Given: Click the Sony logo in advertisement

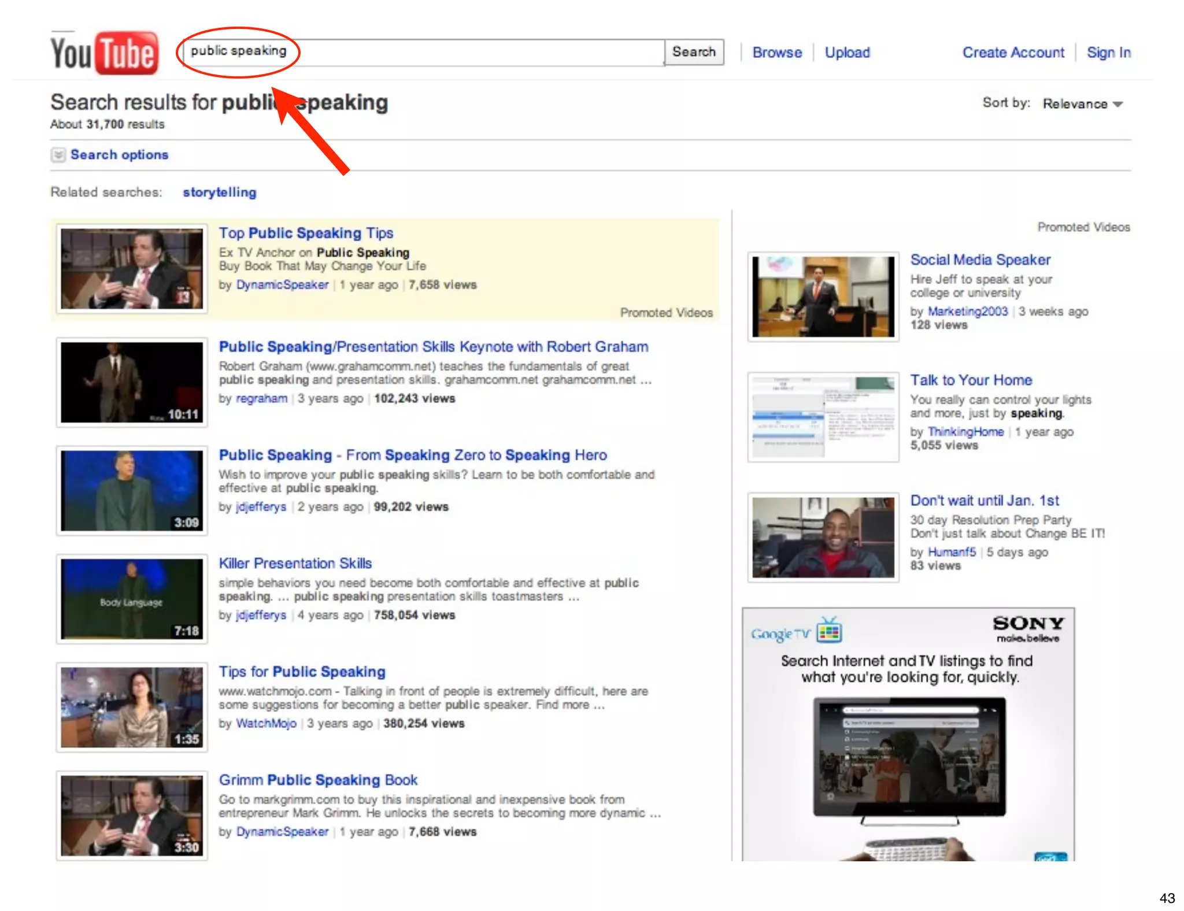Looking at the screenshot, I should click(1028, 624).
